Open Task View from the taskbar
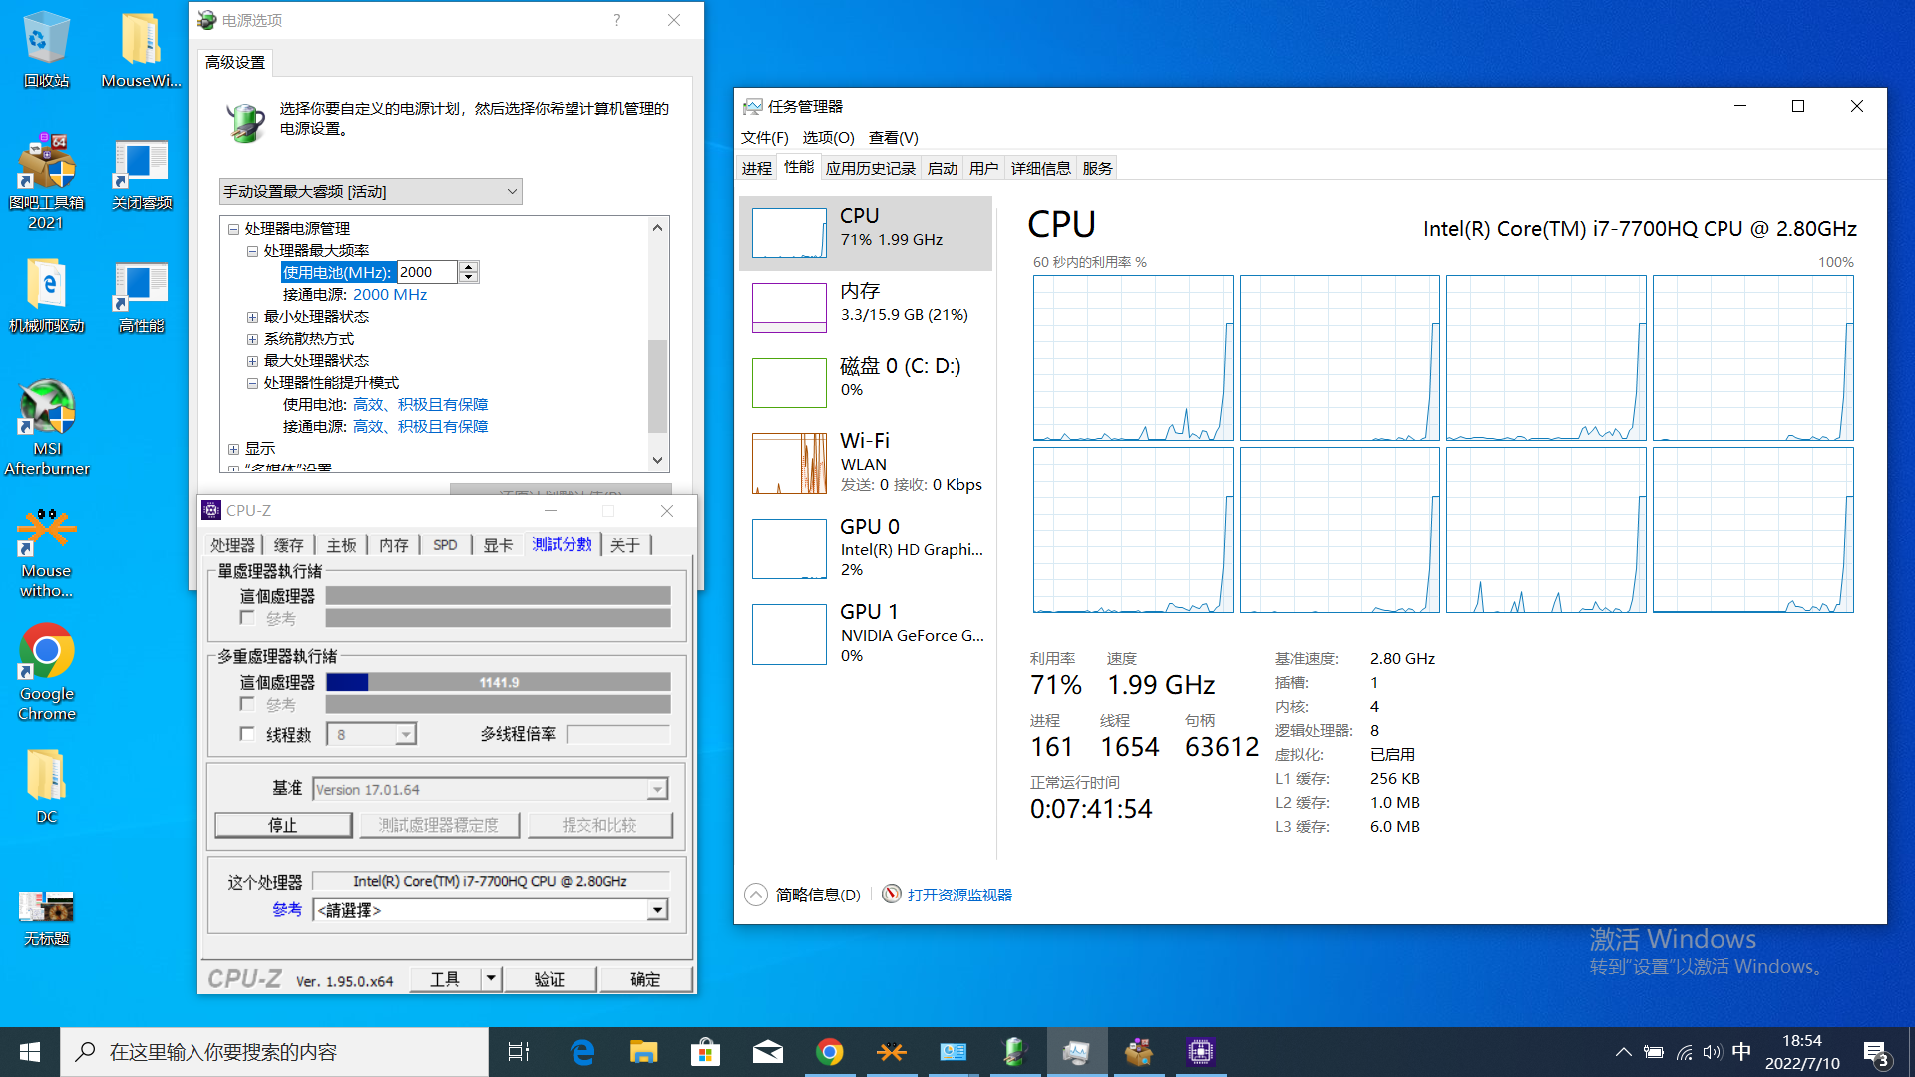Image resolution: width=1915 pixels, height=1077 pixels. 519,1052
